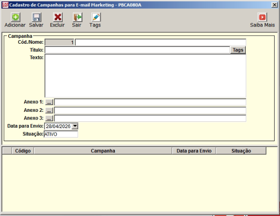The image size is (280, 216).
Task: Close the Cadastro de Campanhas window
Action: pos(274,5)
